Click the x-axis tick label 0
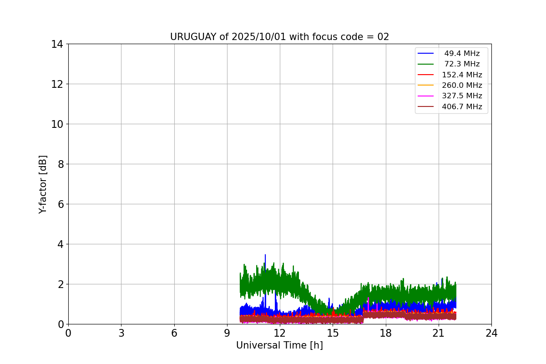Viewport: 546px width, 364px height. 68,333
